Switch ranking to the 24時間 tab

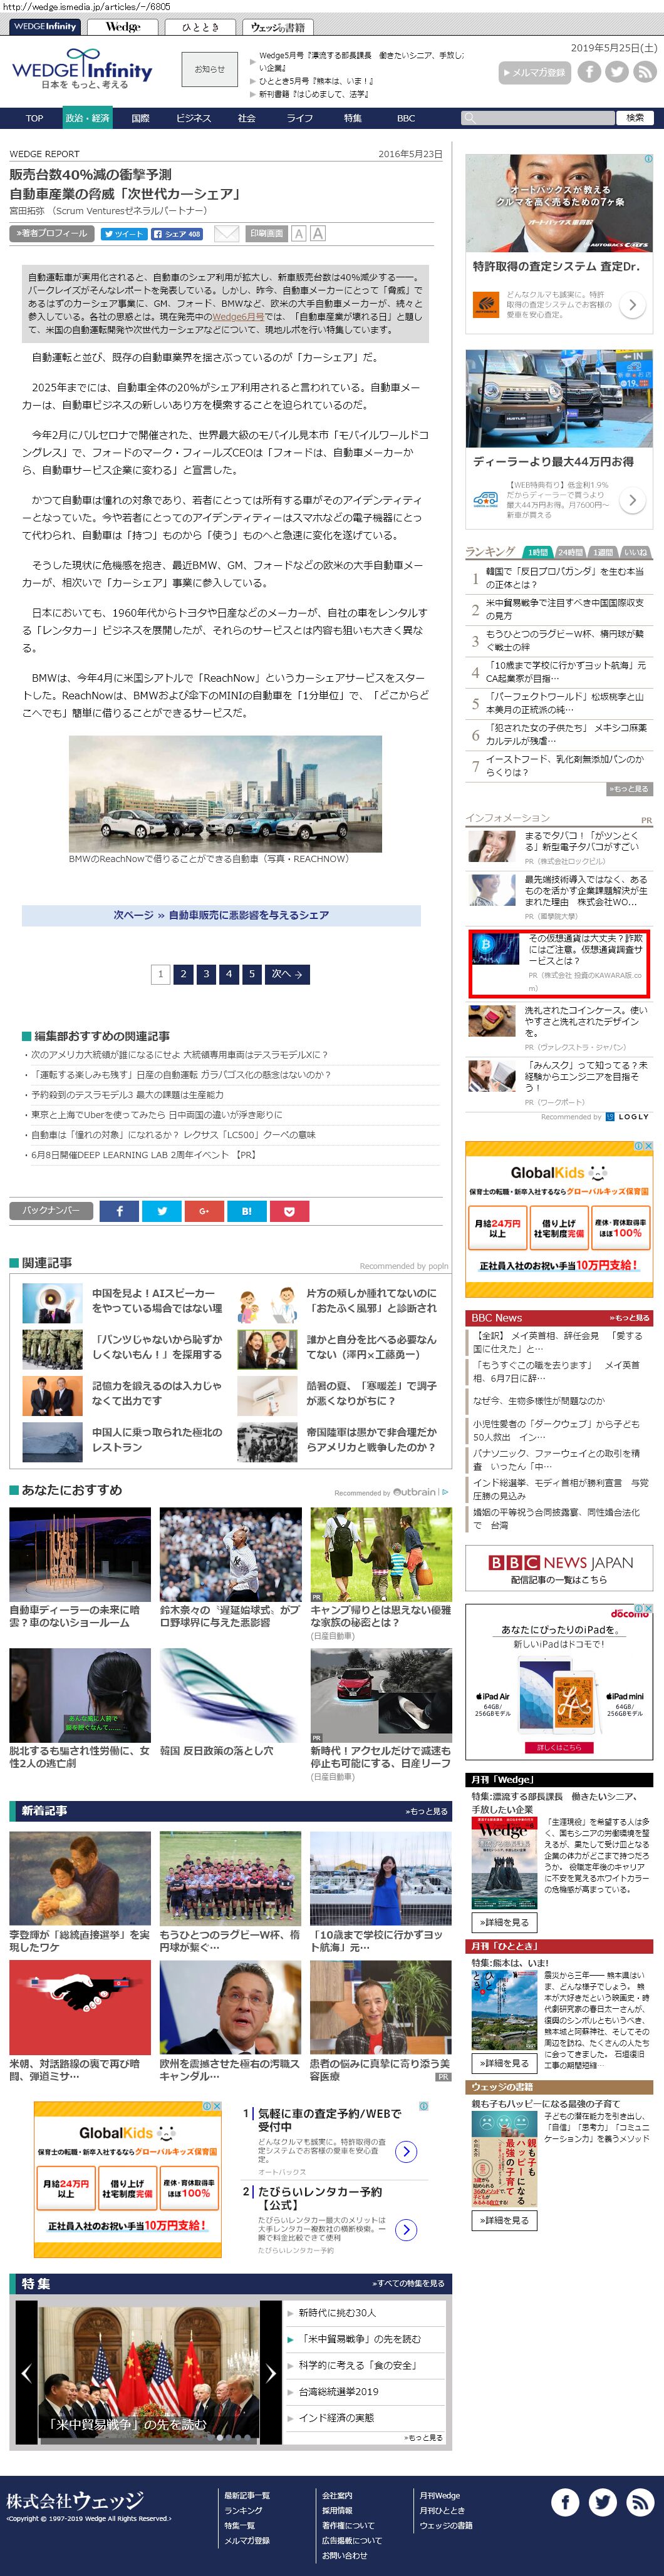point(570,552)
